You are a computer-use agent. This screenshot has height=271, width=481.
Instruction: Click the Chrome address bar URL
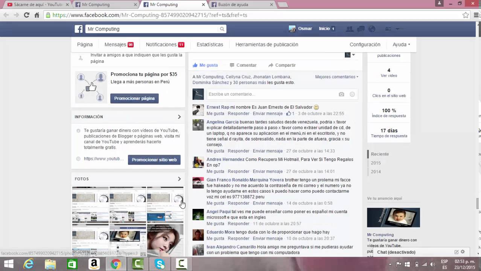tap(150, 15)
